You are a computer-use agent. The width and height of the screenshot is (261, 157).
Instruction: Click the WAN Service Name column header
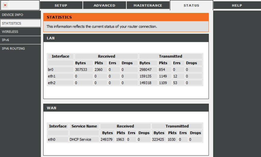pos(84,126)
